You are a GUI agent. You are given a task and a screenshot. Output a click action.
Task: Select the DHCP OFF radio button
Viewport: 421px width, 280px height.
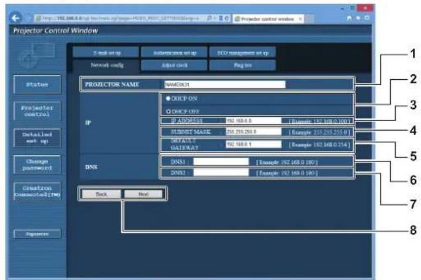[x=169, y=111]
